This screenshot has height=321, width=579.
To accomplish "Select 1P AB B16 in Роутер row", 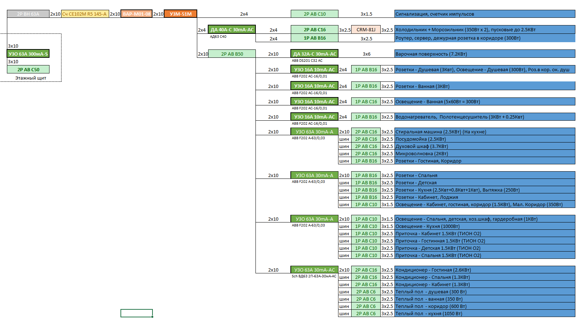I will tap(314, 38).
